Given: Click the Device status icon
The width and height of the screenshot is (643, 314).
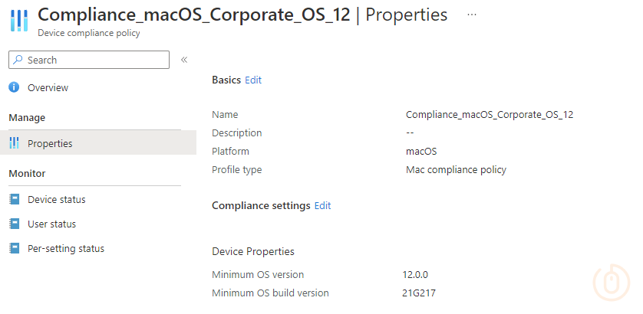Looking at the screenshot, I should [14, 200].
